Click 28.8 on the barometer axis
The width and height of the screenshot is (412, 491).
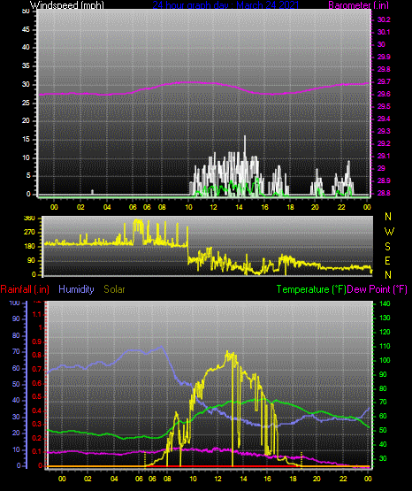coord(384,193)
